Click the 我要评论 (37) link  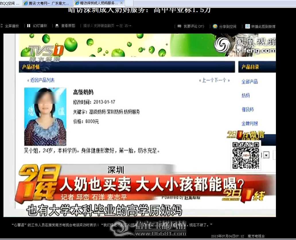click(194, 26)
